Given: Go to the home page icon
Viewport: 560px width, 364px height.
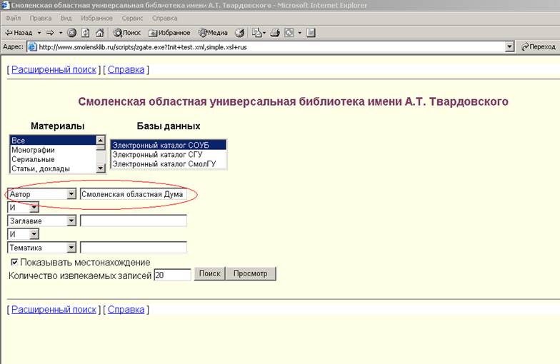Looking at the screenshot, I should tap(100, 33).
